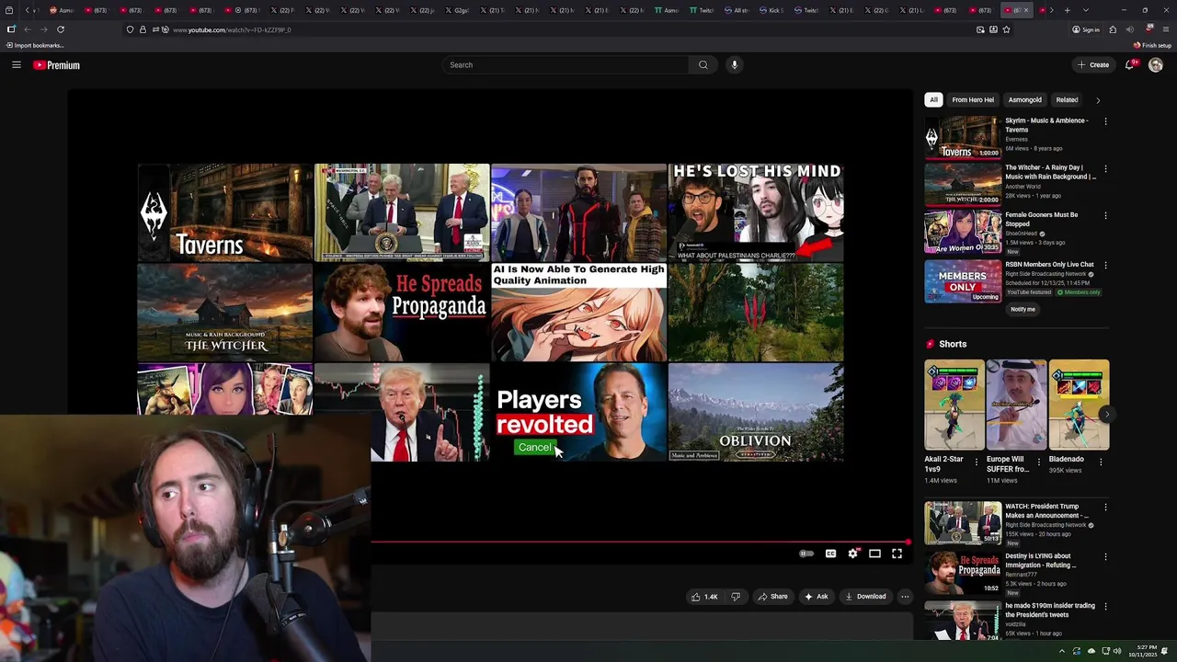Click the Create button
Viewport: 1177px width, 662px height.
coord(1093,64)
